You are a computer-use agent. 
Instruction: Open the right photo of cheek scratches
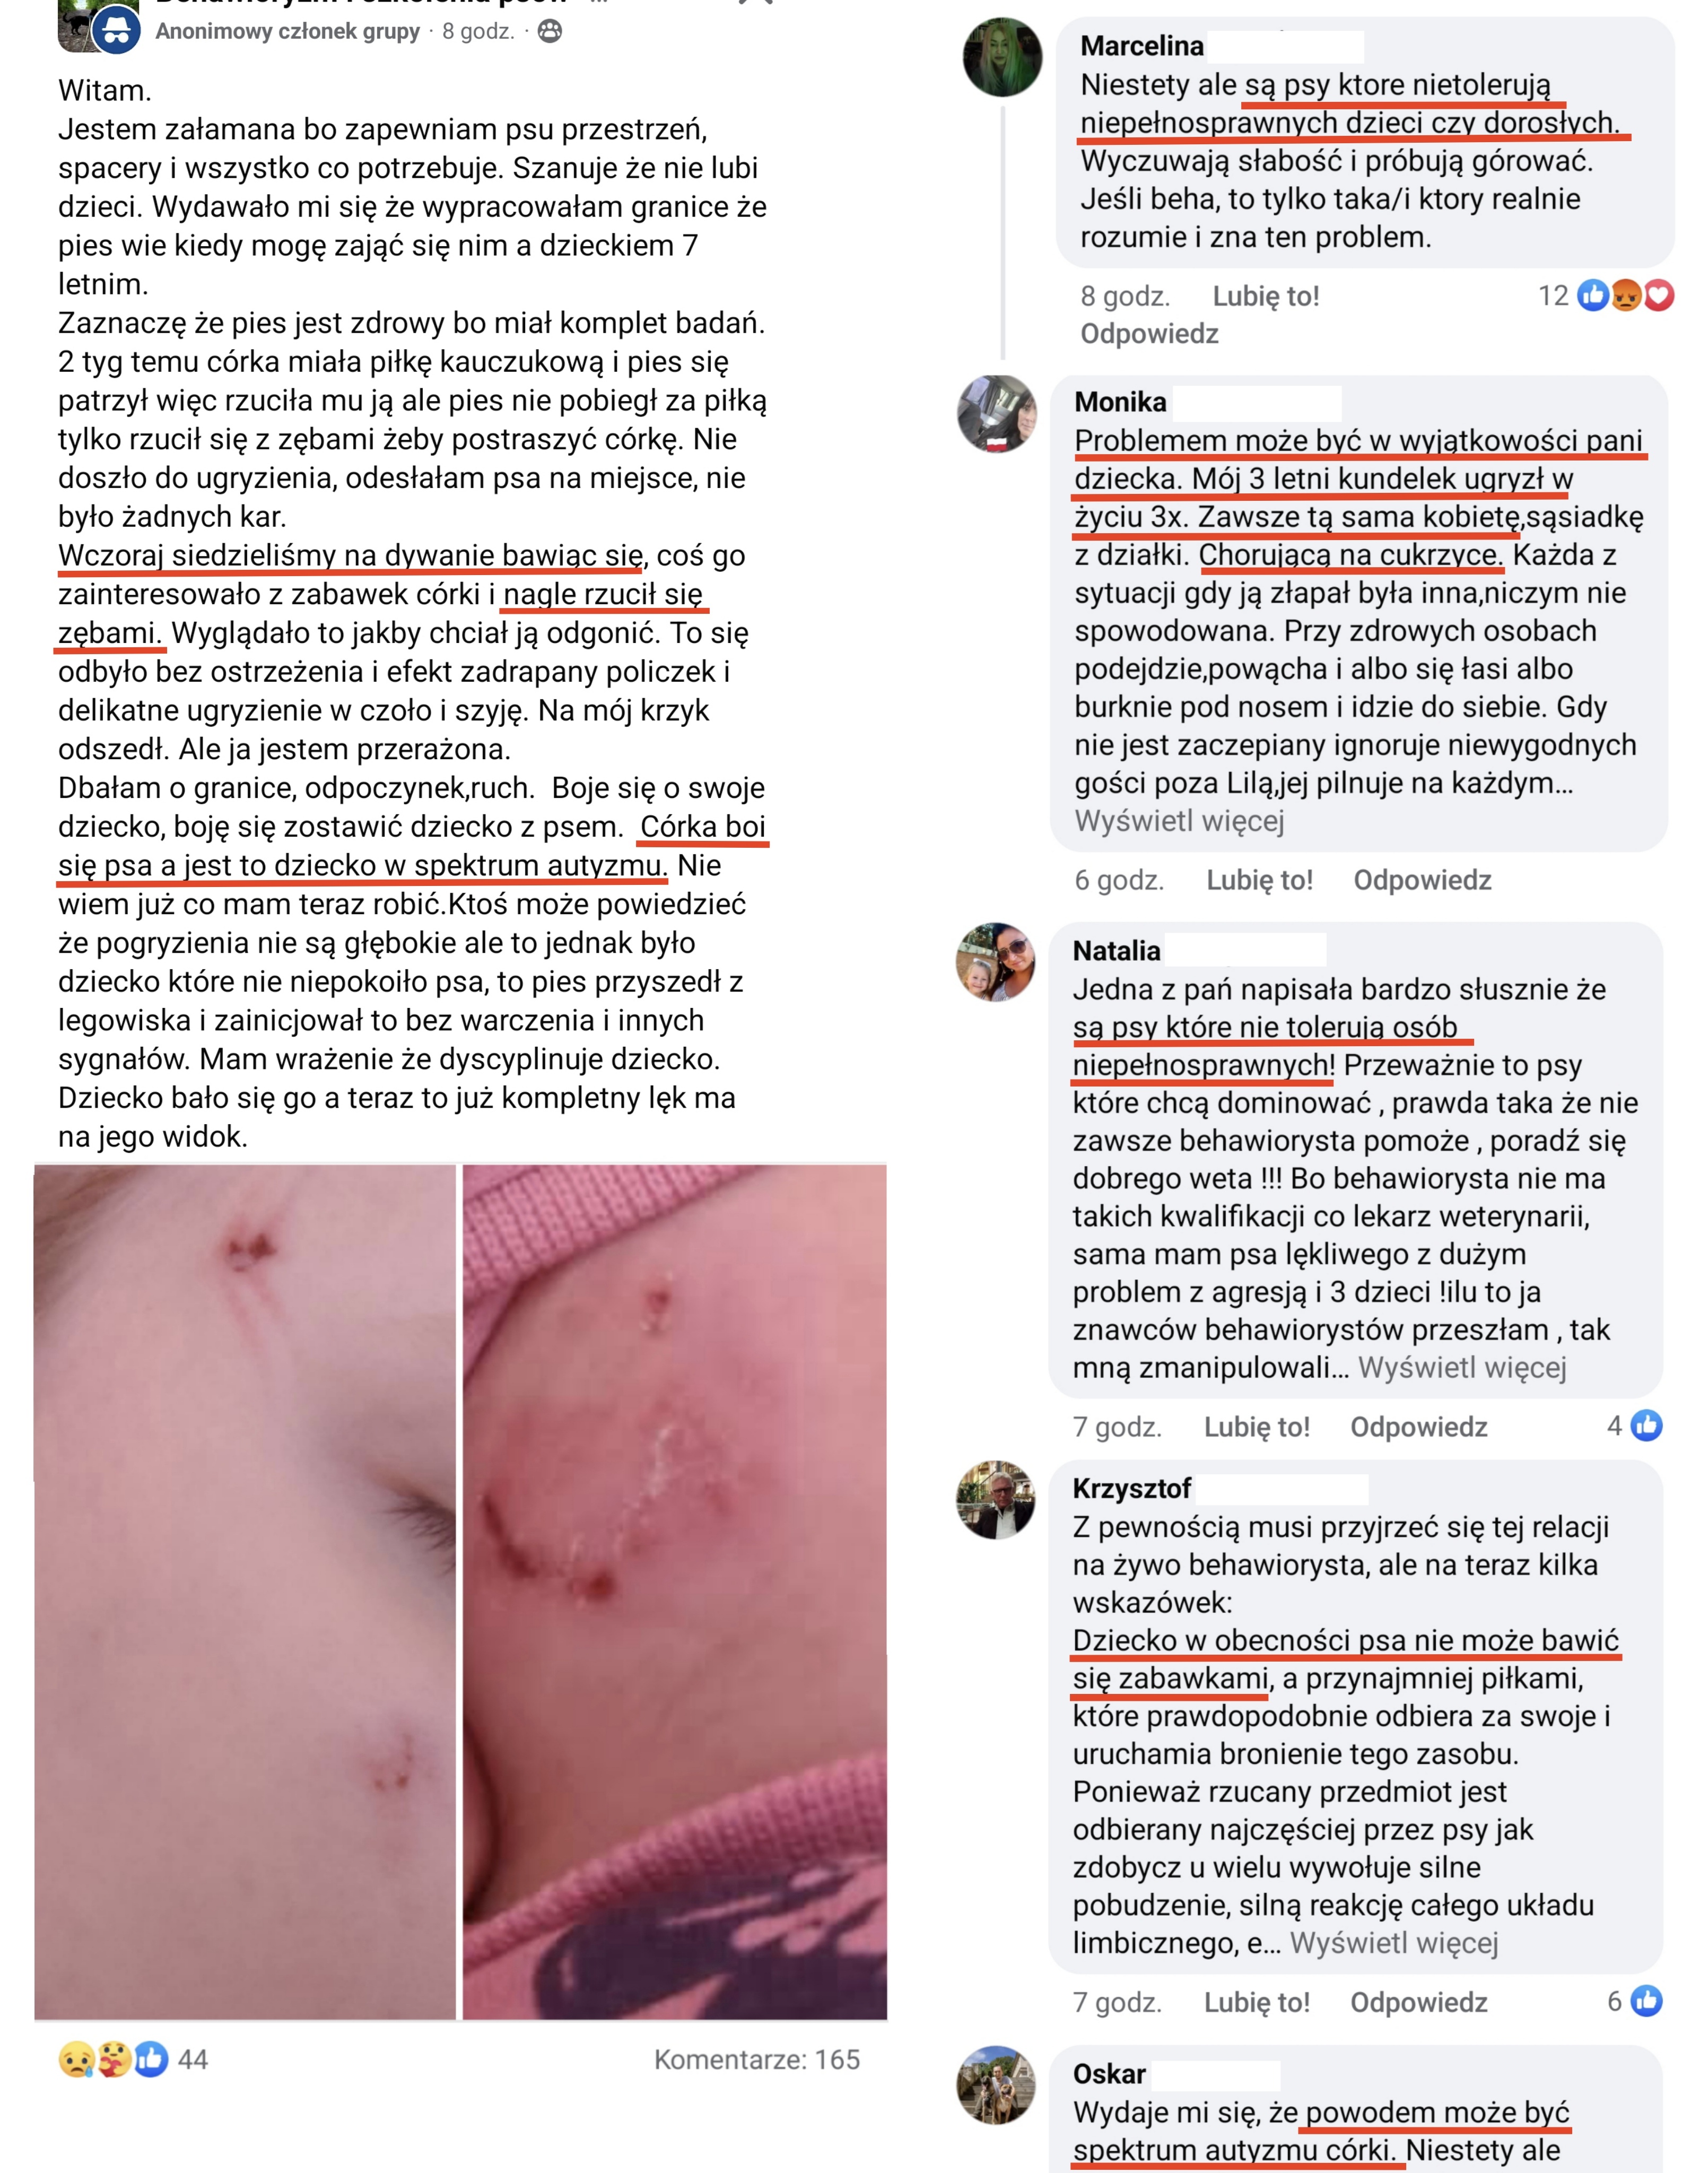(x=675, y=1591)
